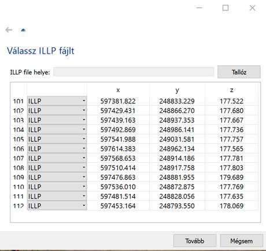Viewport: 266px width, 251px height.
Task: Click the back arrow icon
Action: point(9,30)
